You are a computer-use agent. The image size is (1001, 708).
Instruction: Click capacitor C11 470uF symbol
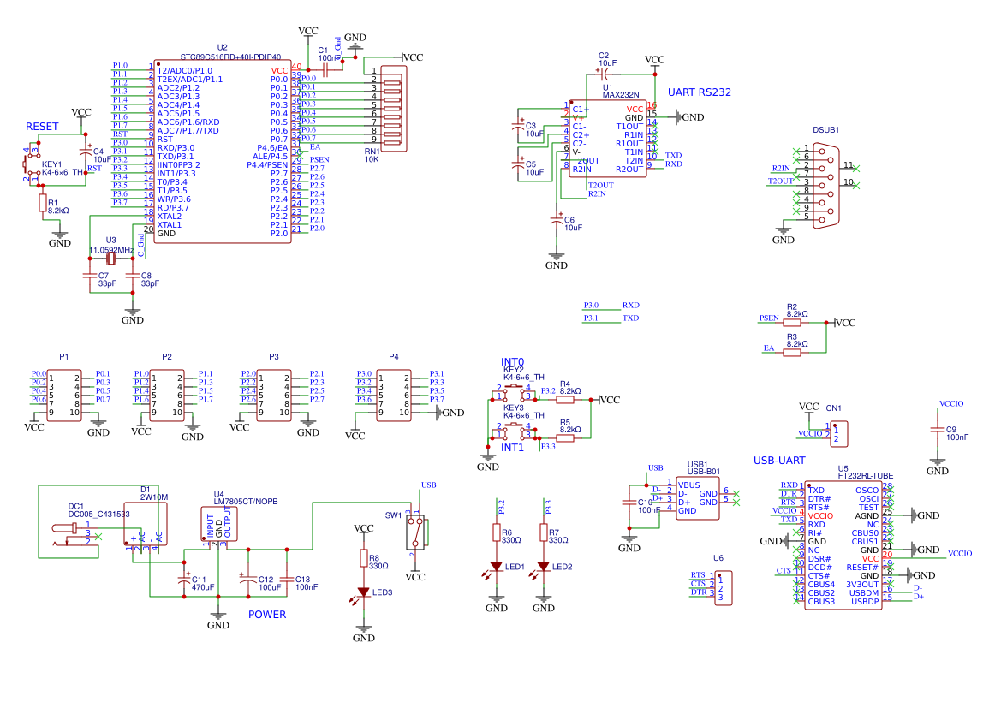184,580
